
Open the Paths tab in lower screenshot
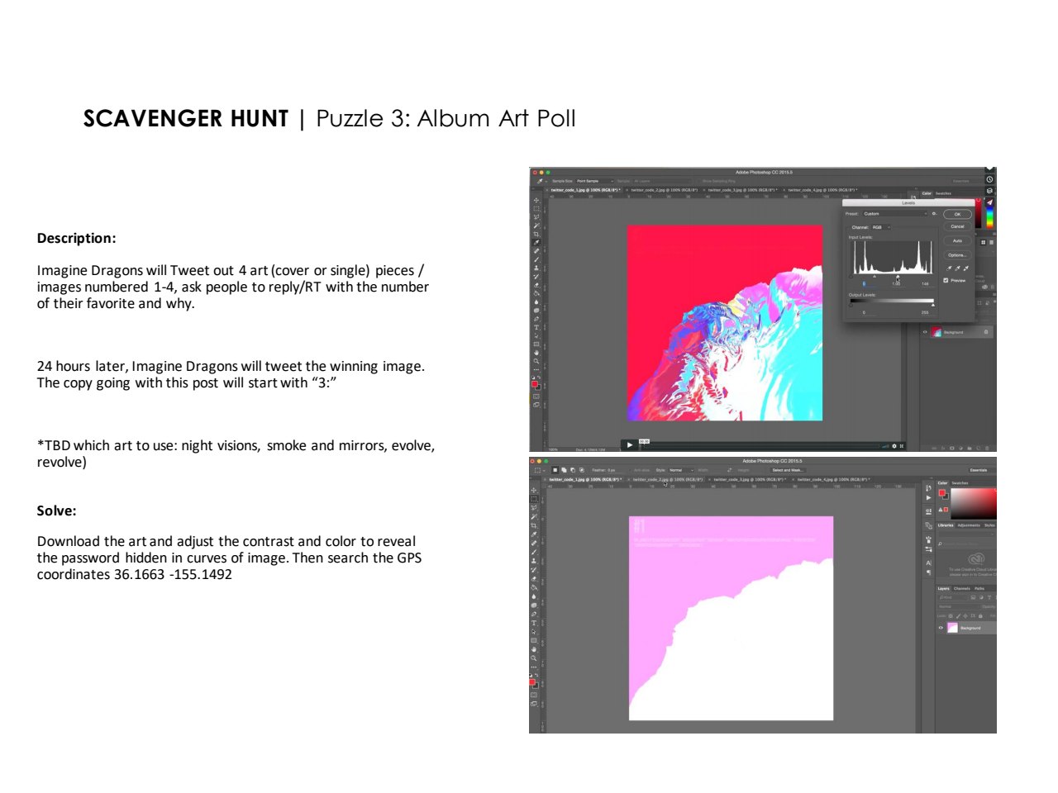(979, 589)
